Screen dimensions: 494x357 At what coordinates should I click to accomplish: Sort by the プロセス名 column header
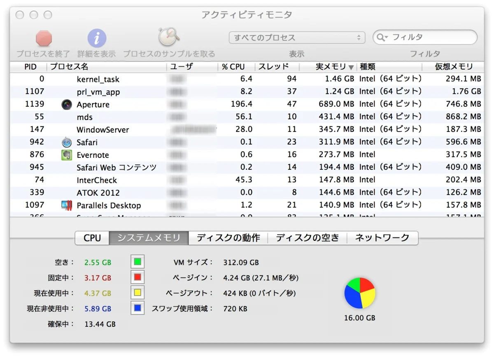107,67
